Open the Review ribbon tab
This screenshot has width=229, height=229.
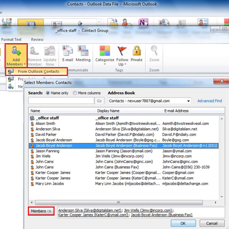click(x=37, y=39)
